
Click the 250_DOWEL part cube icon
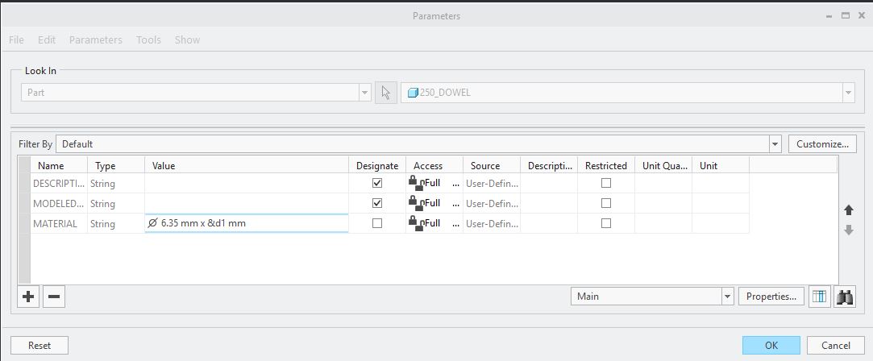pyautogui.click(x=413, y=93)
